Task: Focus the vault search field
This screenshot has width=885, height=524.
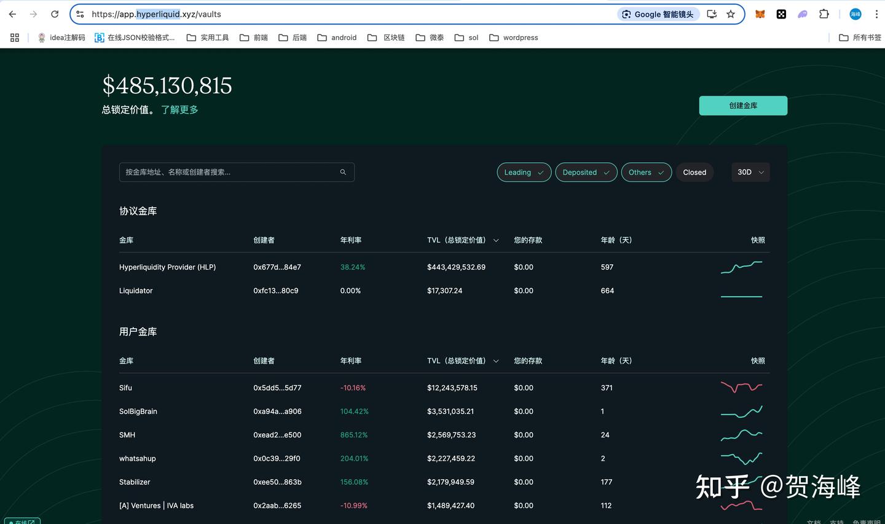Action: [237, 172]
